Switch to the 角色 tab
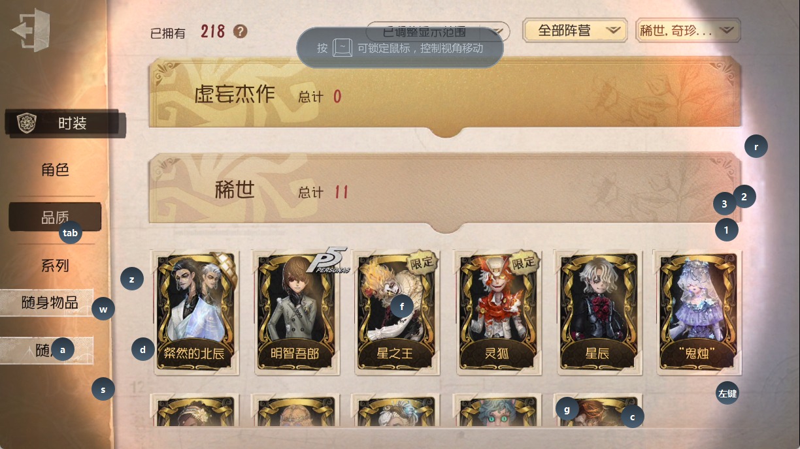This screenshot has width=800, height=449. point(56,170)
